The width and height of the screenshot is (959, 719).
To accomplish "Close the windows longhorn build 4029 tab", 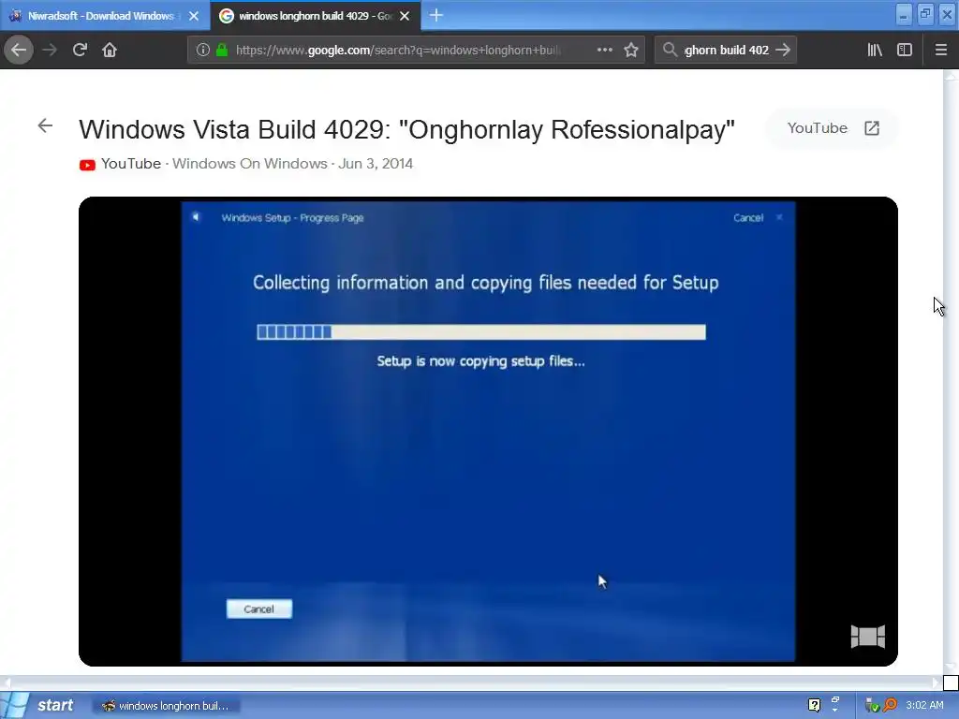I will click(405, 16).
